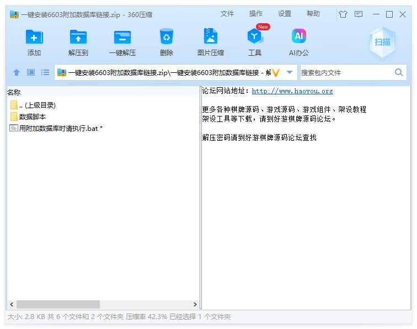This screenshot has width=417, height=329.
Task: Click the file list scrollbar right arrow
Action: tap(195, 304)
